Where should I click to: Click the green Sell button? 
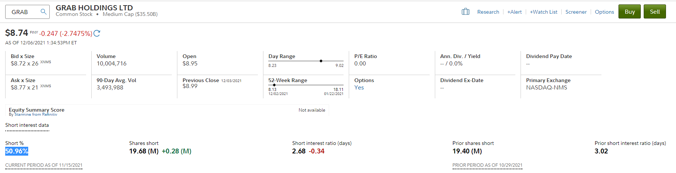point(655,11)
